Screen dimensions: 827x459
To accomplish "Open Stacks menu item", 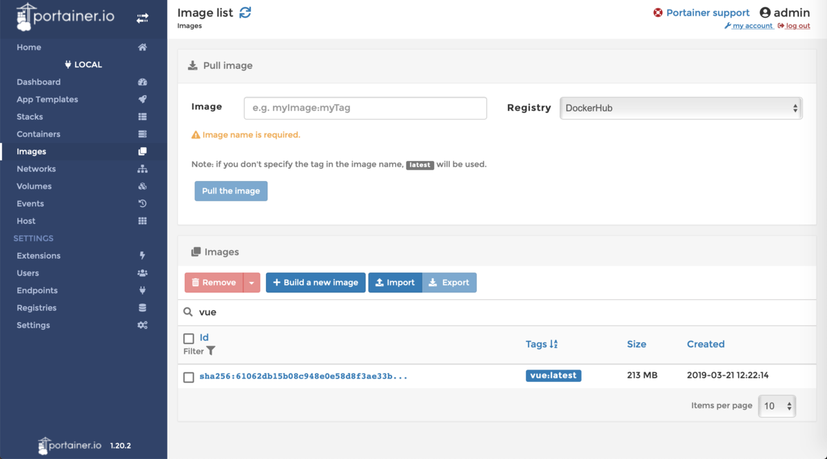I will (x=30, y=117).
